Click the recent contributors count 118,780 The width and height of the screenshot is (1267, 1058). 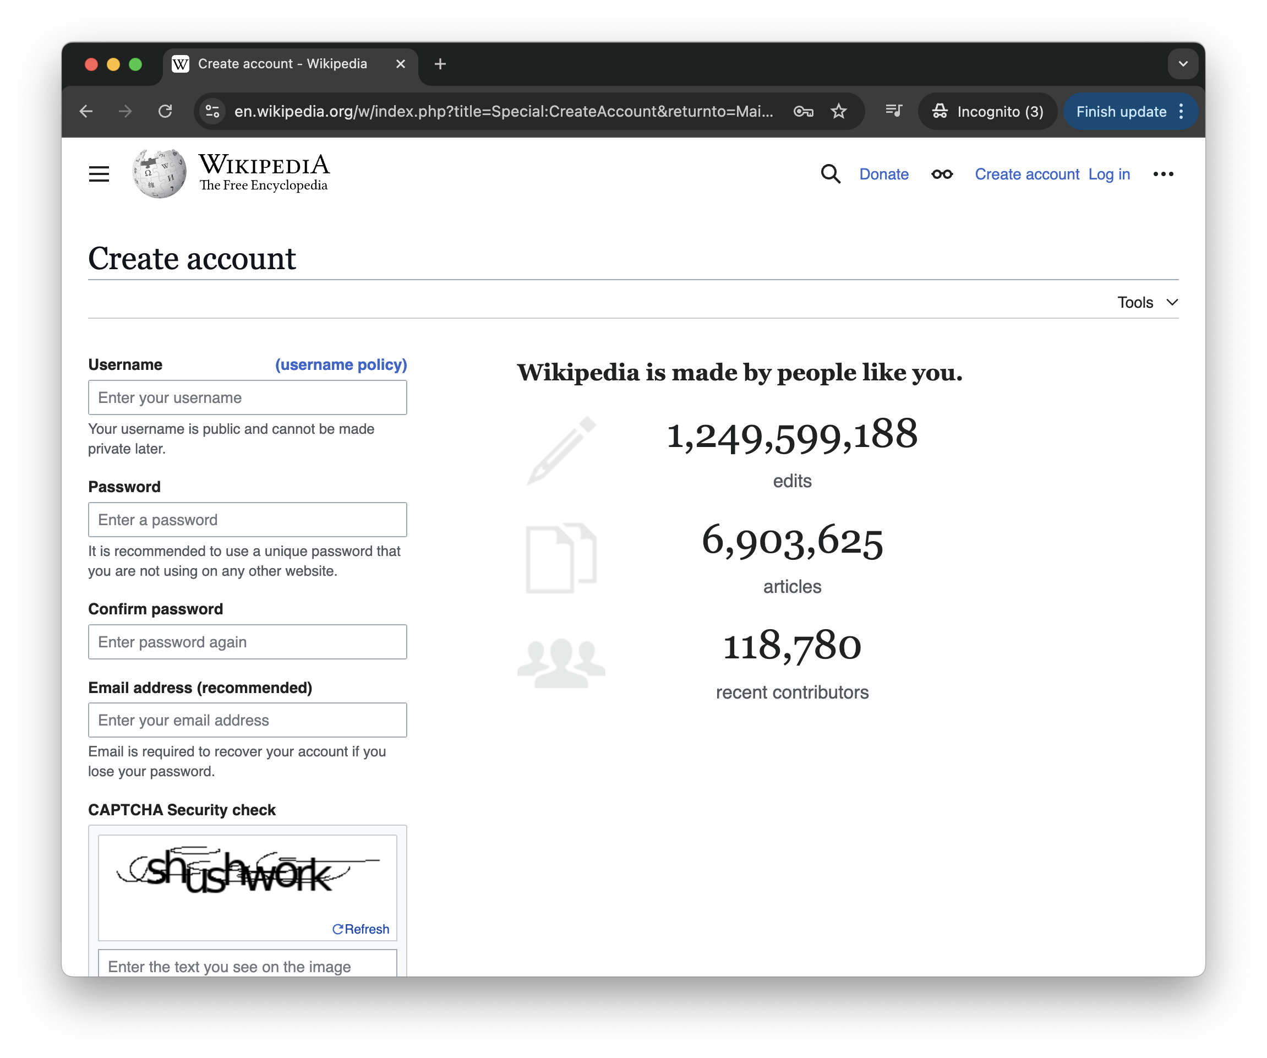pos(792,646)
